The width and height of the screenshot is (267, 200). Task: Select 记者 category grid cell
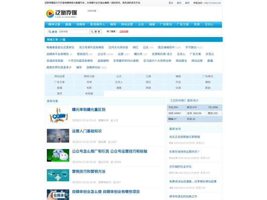pos(148,76)
